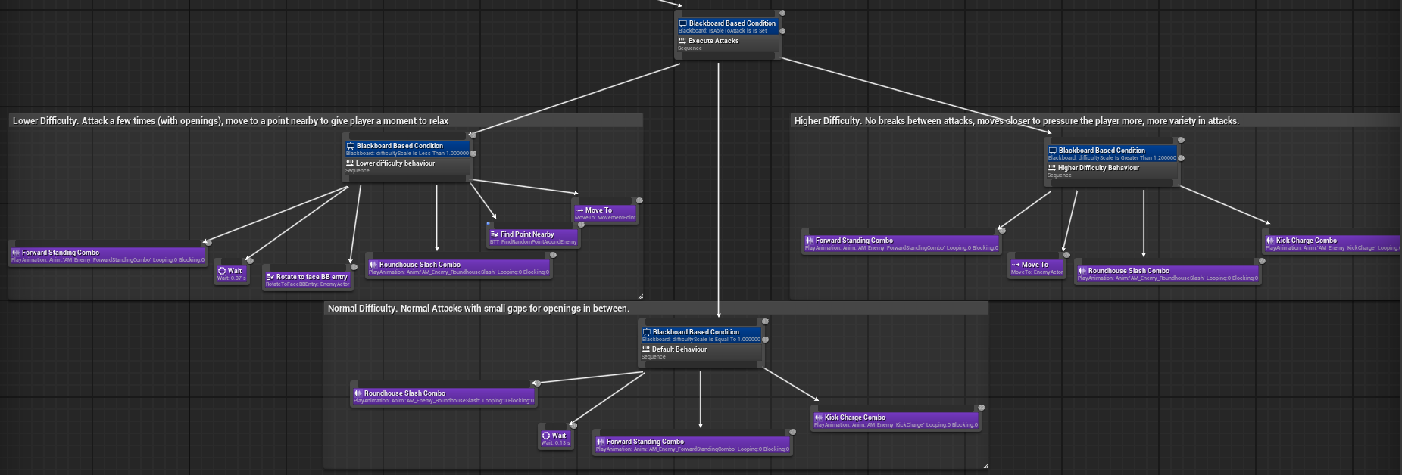The image size is (1402, 475).
Task: Click the sequence icon of Higher Difficulty Behaviour
Action: tap(1052, 168)
